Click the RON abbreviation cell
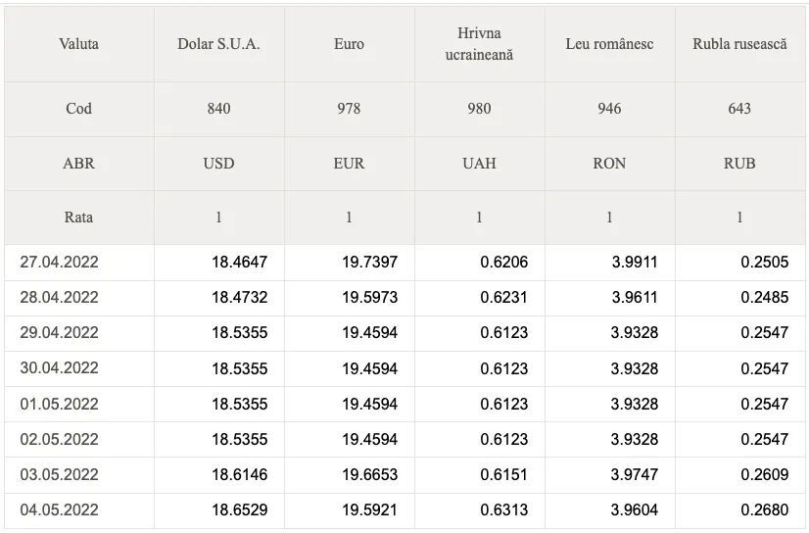This screenshot has height=533, width=809. [x=610, y=164]
